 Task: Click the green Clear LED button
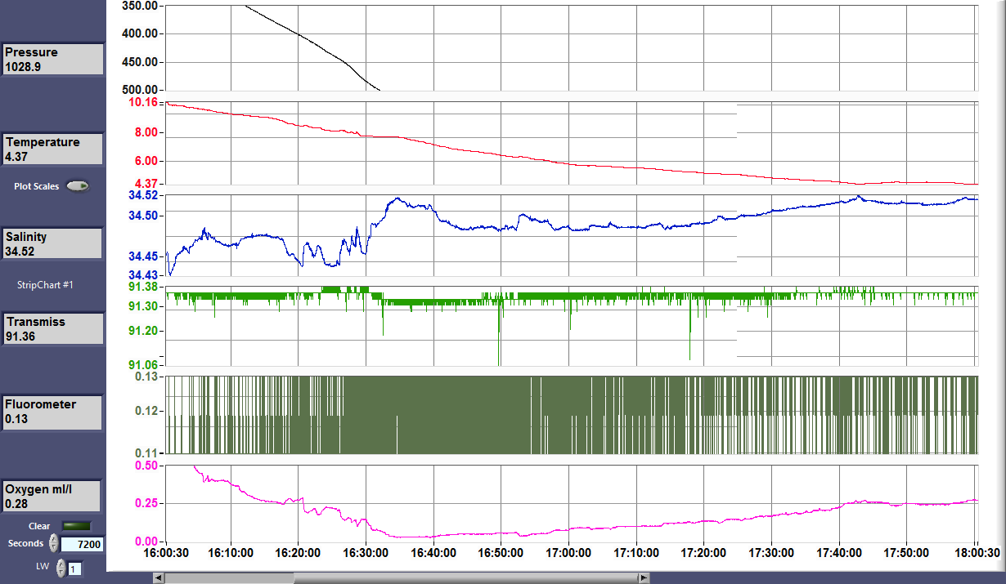(77, 526)
